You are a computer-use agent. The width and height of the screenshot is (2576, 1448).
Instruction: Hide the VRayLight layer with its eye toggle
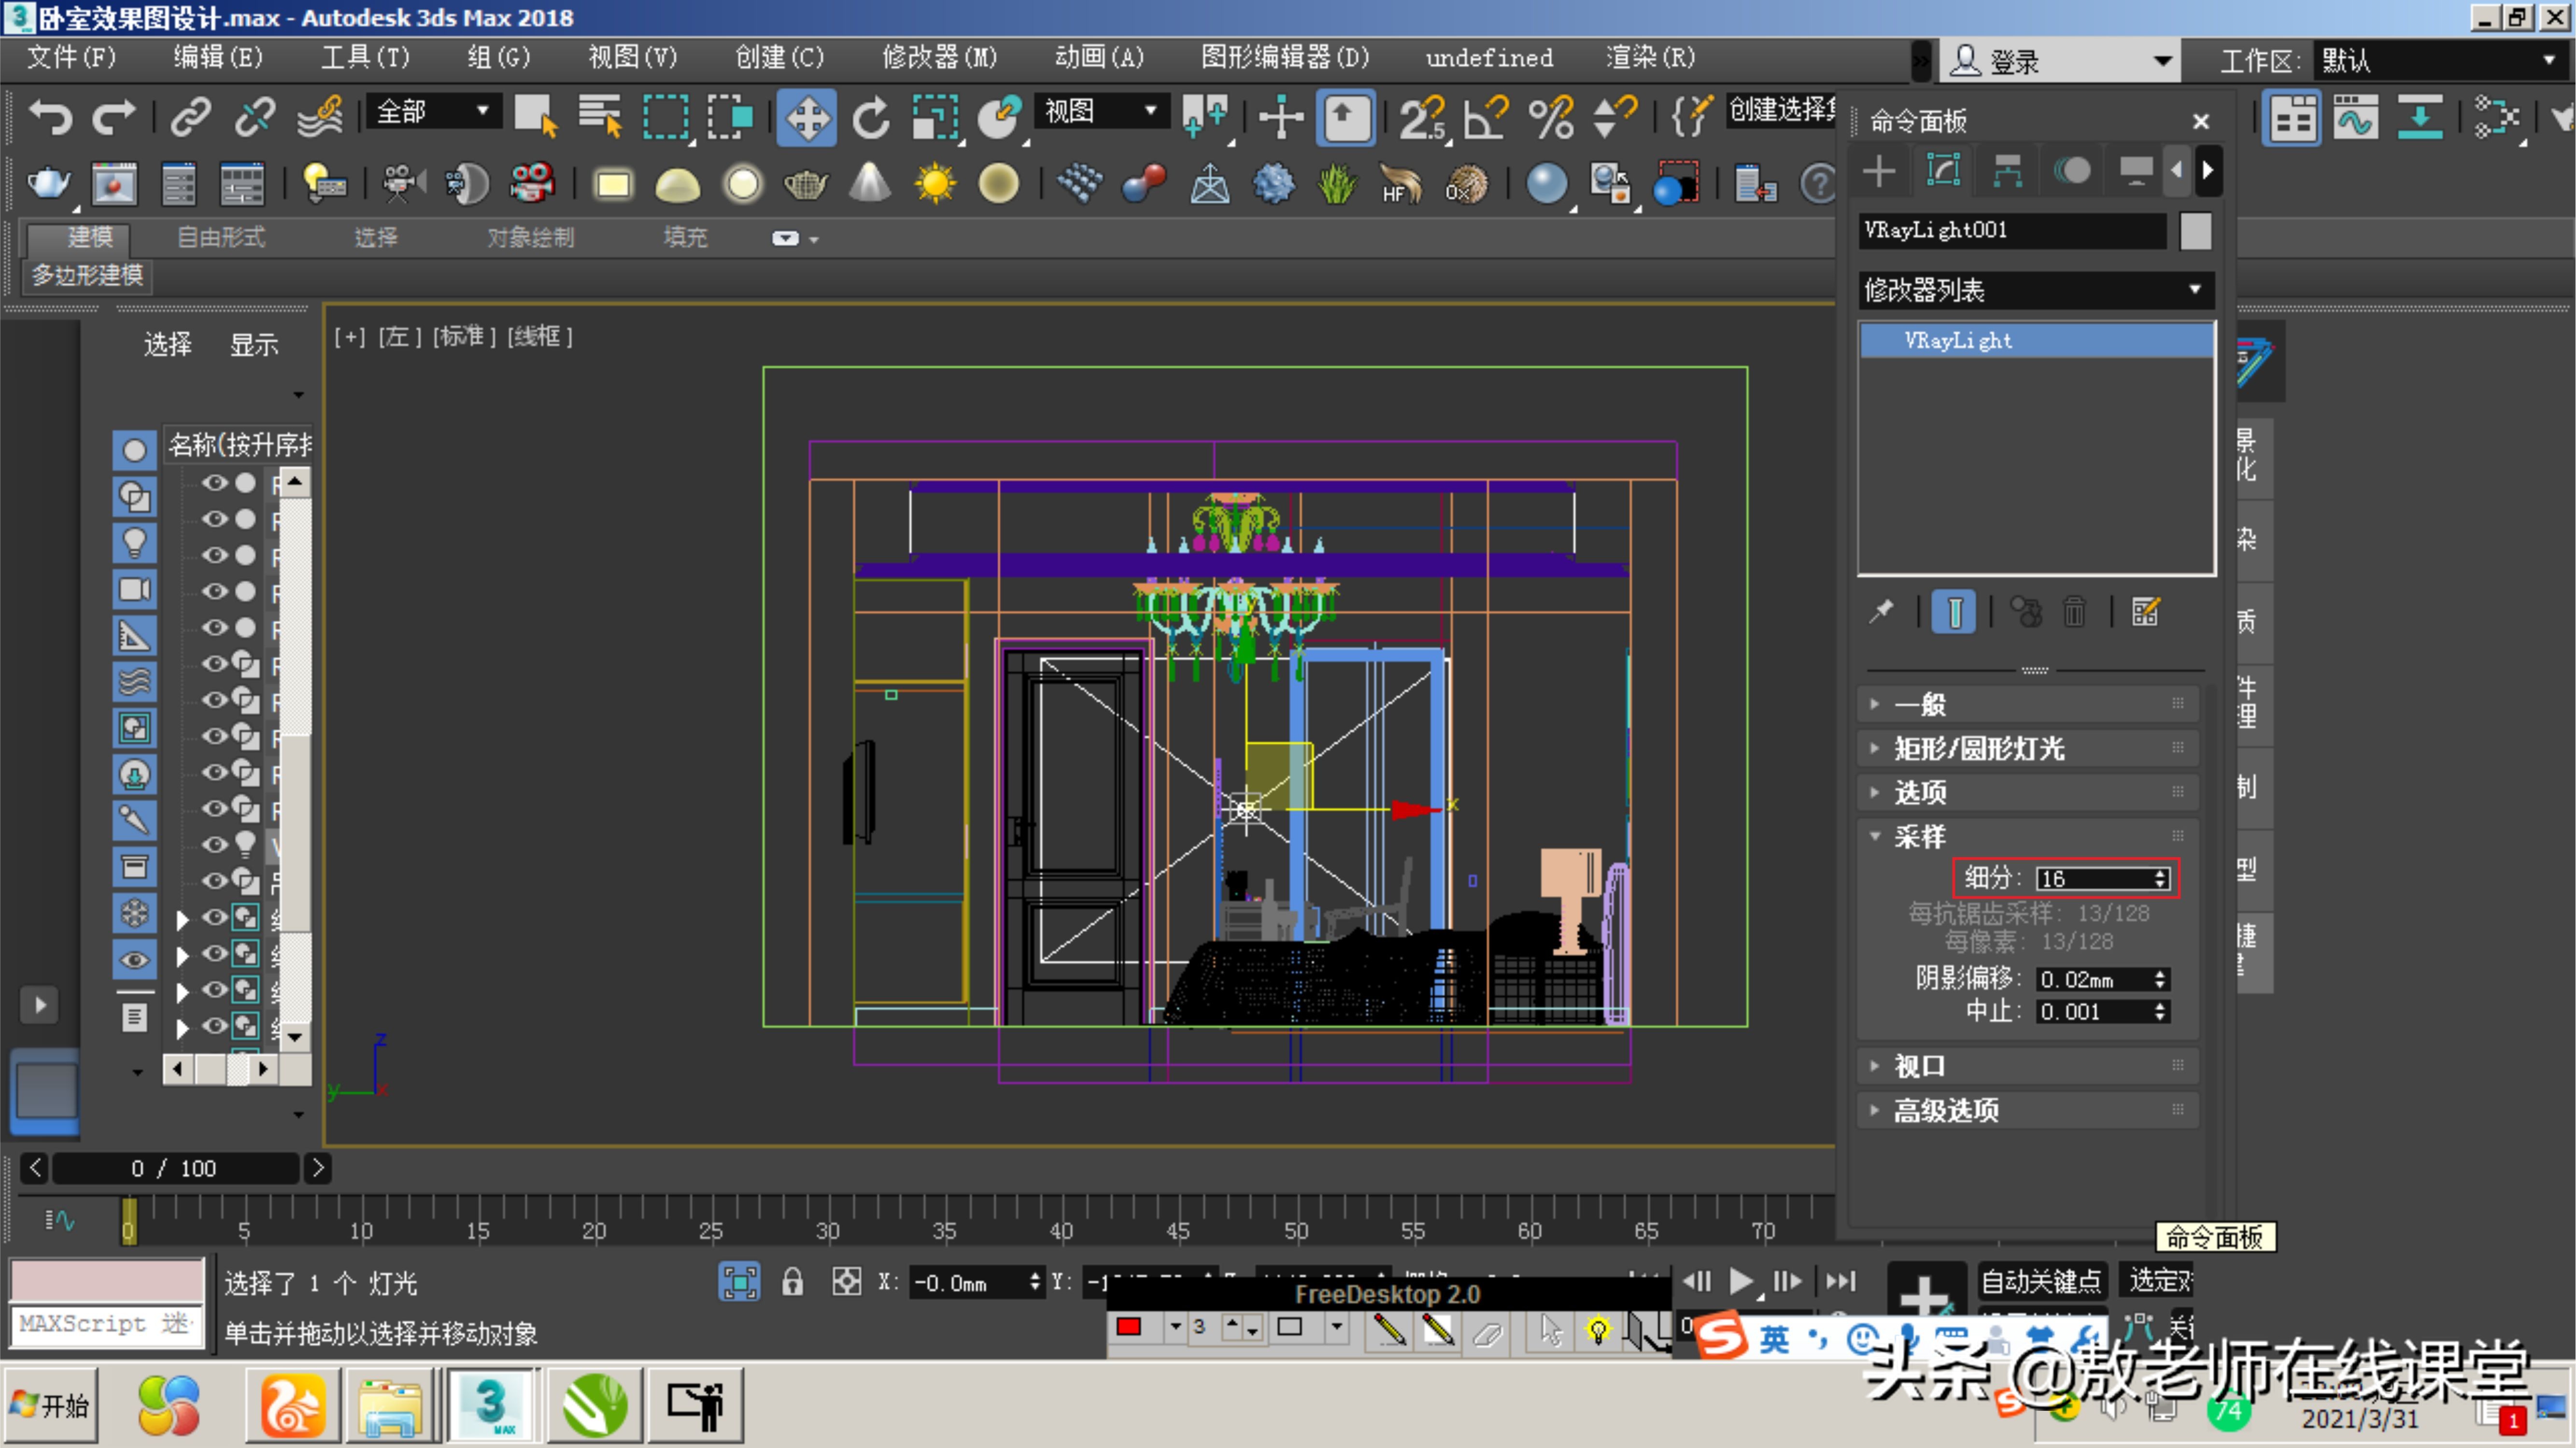pyautogui.click(x=215, y=844)
